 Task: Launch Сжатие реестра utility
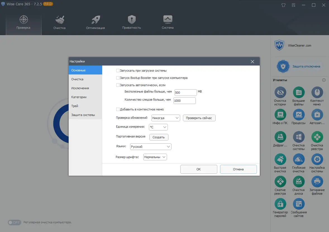(x=280, y=182)
